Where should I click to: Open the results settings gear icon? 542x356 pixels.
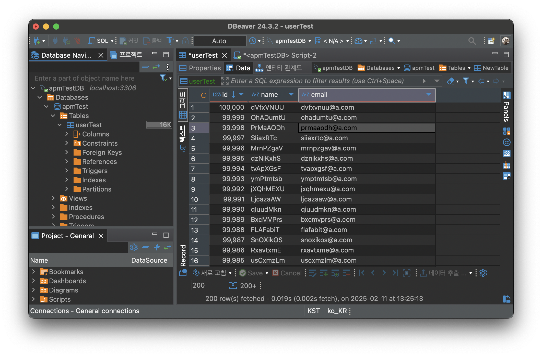(x=483, y=273)
